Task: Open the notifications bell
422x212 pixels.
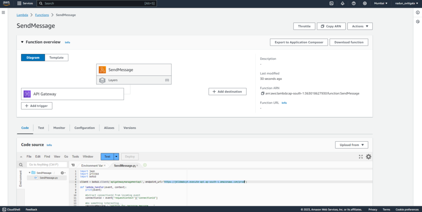Action: click(342, 3)
